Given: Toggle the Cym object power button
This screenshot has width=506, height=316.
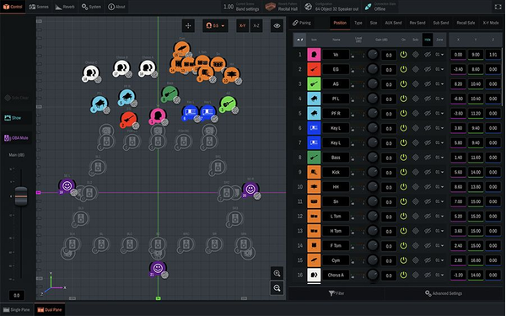Looking at the screenshot, I should click(x=403, y=260).
